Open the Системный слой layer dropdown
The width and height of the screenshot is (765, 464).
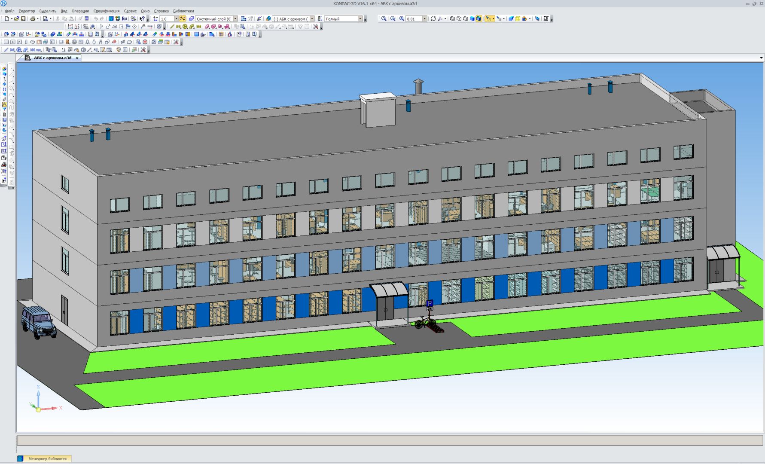235,19
